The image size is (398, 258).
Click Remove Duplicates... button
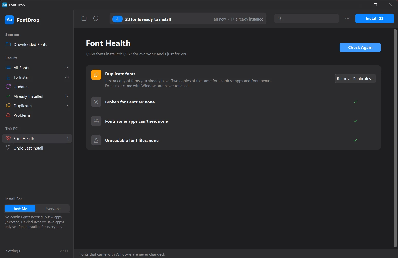click(355, 78)
